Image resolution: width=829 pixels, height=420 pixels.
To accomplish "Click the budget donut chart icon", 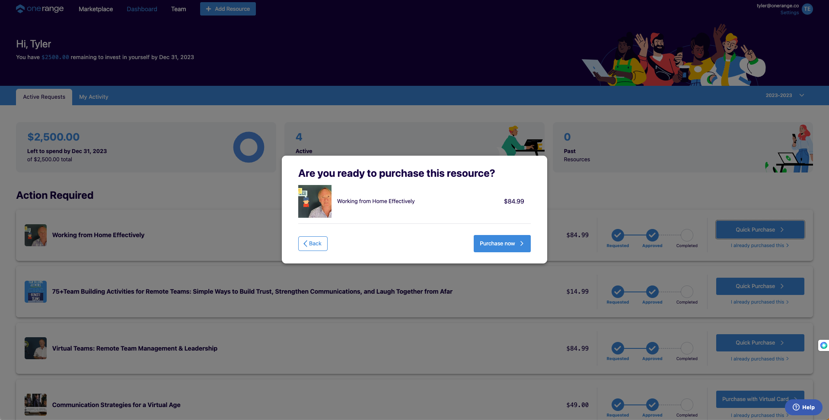I will (x=249, y=147).
